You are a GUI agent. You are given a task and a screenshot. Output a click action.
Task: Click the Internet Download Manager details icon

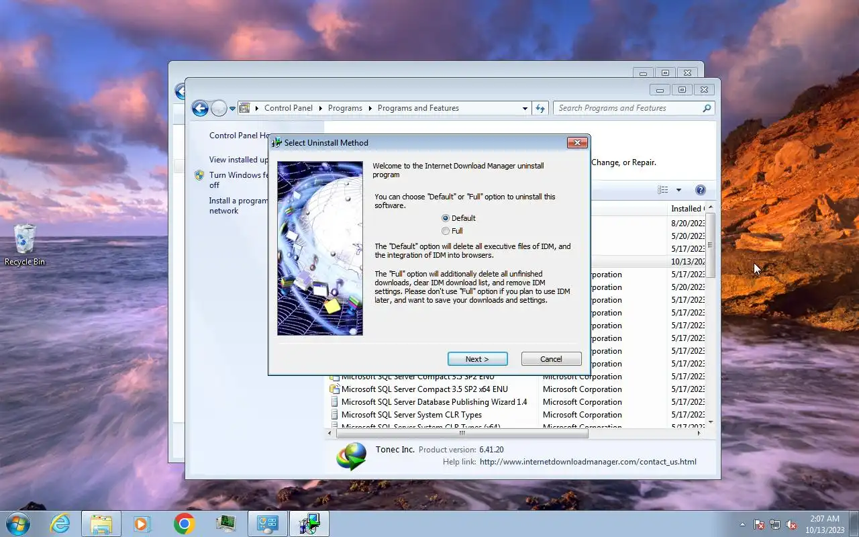[x=352, y=456]
